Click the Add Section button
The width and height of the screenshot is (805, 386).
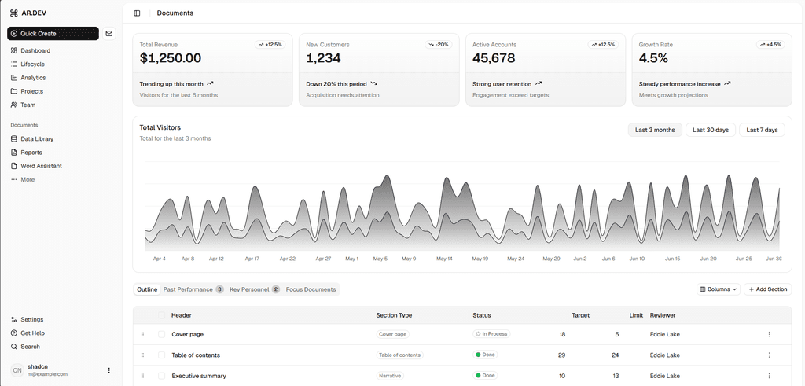point(767,289)
